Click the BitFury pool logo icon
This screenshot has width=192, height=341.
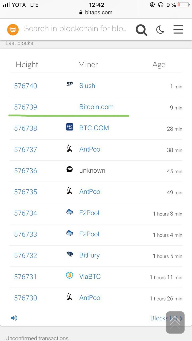70,254
